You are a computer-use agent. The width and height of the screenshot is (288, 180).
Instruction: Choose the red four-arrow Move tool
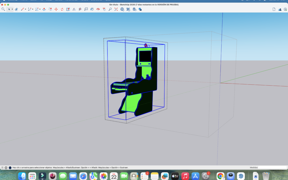point(56,9)
